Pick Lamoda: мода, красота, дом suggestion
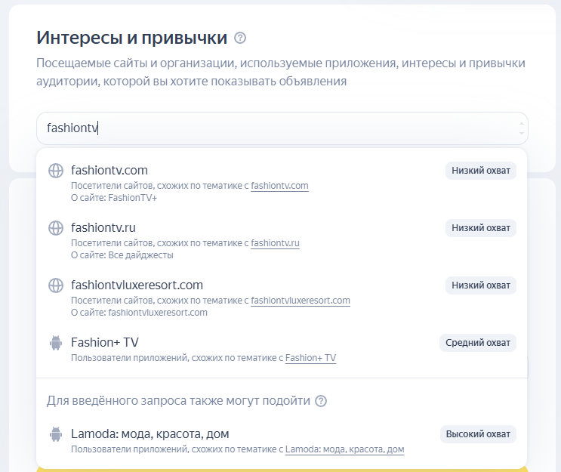Viewport: 561px width, 472px height. (150, 433)
